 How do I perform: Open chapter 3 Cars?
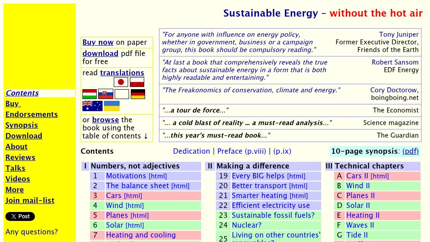113,196
